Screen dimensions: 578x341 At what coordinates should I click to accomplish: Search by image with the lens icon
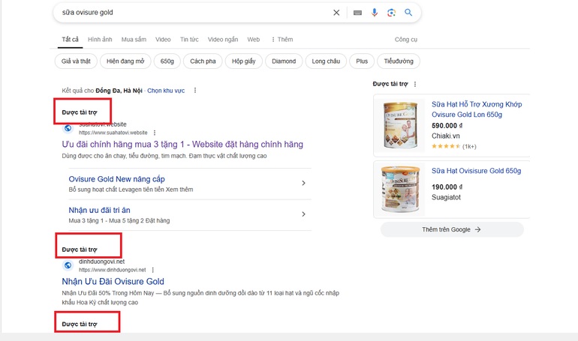[x=391, y=13]
